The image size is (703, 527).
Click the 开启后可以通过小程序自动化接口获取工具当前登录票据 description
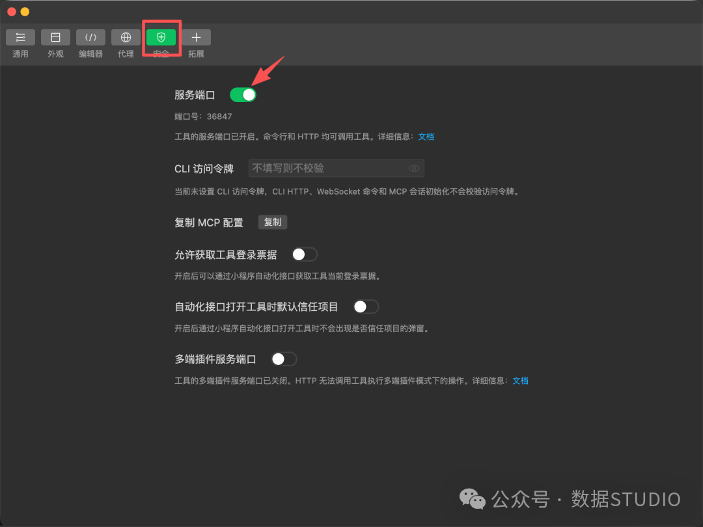278,276
